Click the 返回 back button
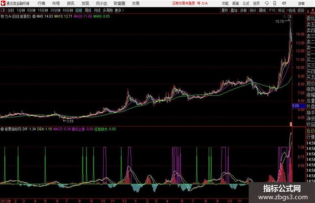 click(x=301, y=10)
